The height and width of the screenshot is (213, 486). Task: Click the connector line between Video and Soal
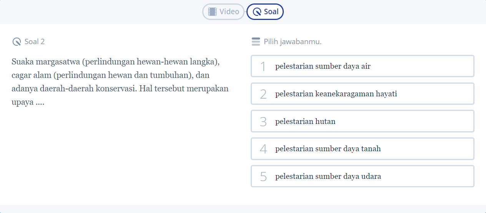[x=245, y=12]
